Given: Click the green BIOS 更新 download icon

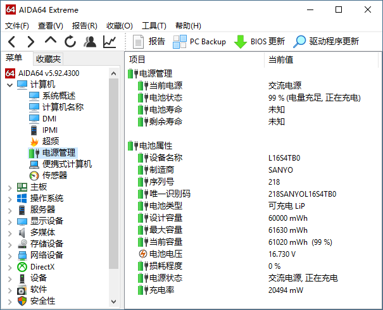Looking at the screenshot, I should [x=241, y=42].
